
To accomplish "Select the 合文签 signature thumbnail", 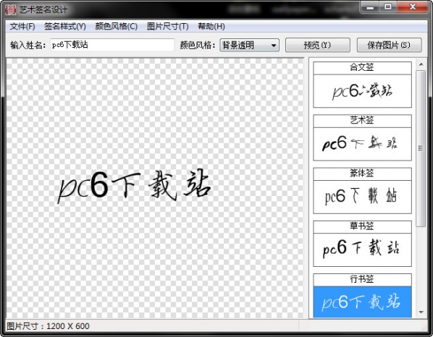I will coord(362,91).
